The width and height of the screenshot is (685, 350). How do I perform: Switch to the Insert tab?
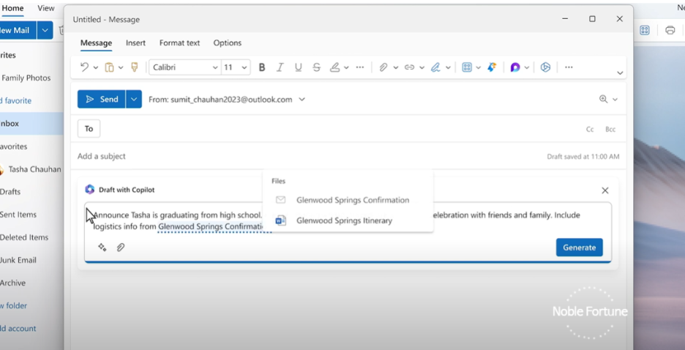click(136, 42)
